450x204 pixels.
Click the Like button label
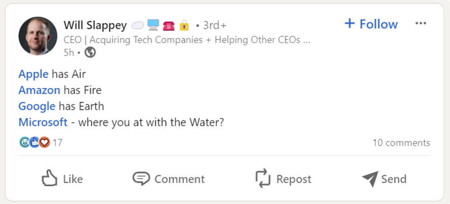point(73,179)
